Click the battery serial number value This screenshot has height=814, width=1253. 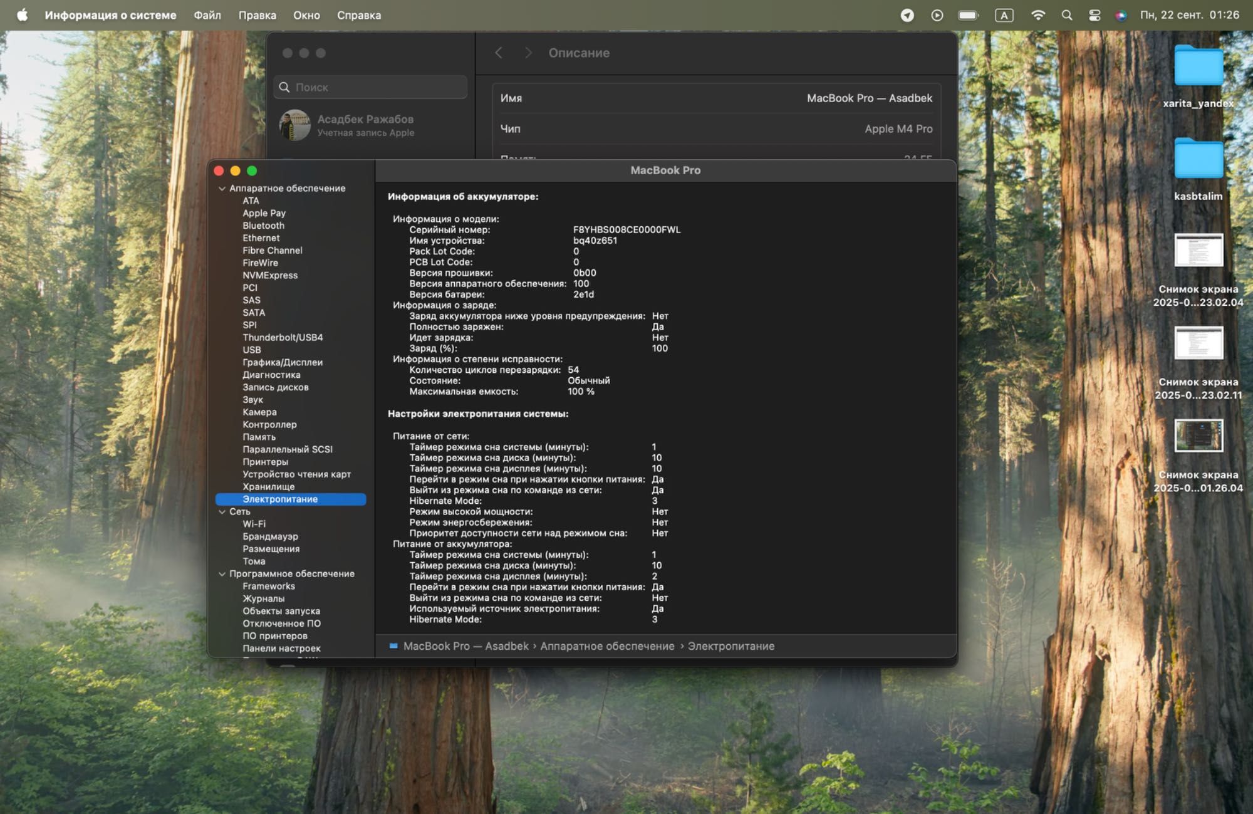626,230
